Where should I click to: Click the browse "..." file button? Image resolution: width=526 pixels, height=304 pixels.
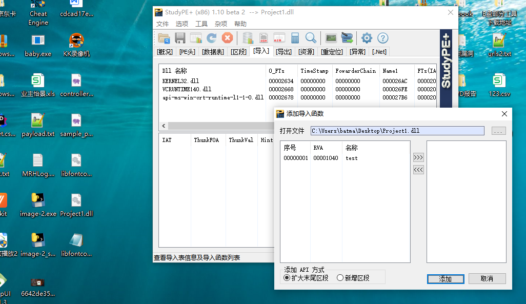(x=498, y=131)
